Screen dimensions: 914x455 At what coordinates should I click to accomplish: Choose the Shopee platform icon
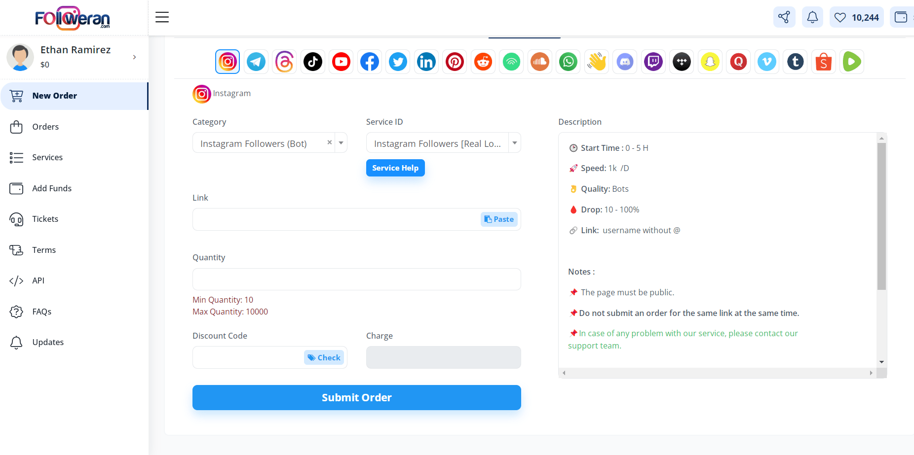(824, 62)
